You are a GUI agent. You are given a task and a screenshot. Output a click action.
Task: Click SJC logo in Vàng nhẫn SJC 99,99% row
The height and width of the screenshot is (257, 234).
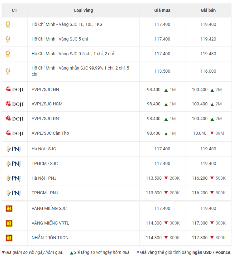(8, 71)
